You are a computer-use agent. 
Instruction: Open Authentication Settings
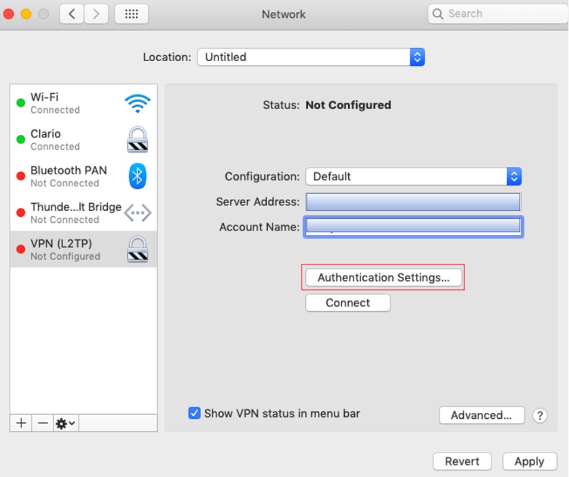[383, 277]
